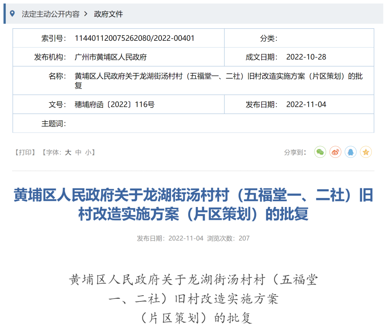Click the blue bold article headline
386x335 pixels.
point(193,205)
